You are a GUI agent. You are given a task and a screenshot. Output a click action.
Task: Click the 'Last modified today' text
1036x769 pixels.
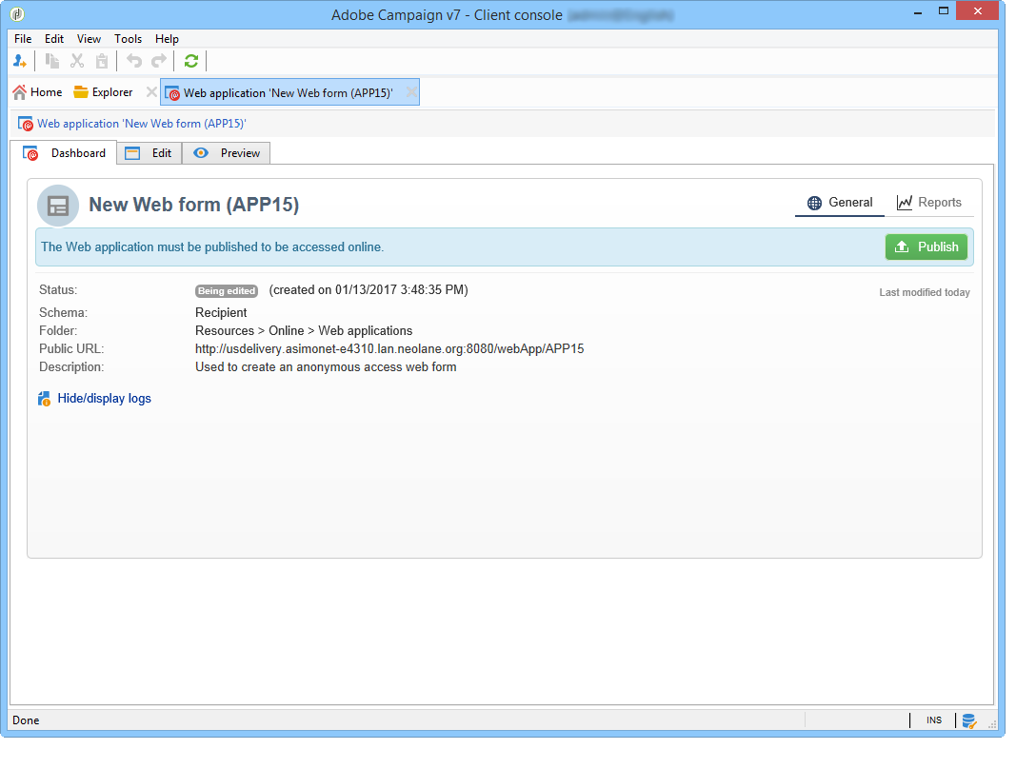925,293
